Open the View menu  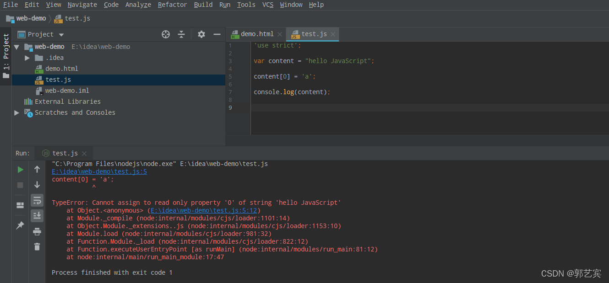tap(54, 5)
